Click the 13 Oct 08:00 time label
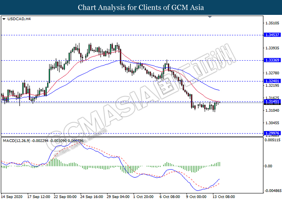The width and height of the screenshot is (282, 201). [224, 197]
